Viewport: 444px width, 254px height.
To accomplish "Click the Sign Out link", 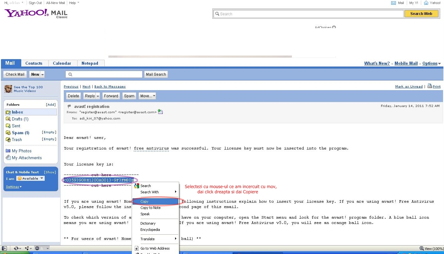I will click(x=35, y=3).
